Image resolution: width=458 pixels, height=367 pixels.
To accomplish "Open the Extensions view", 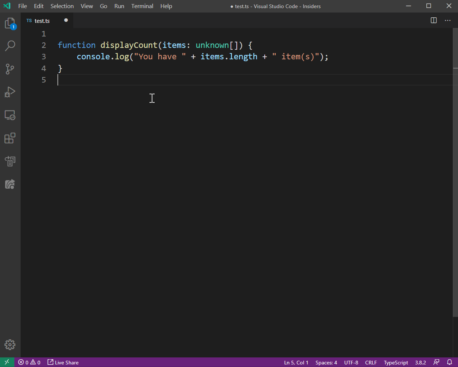I will (10, 138).
